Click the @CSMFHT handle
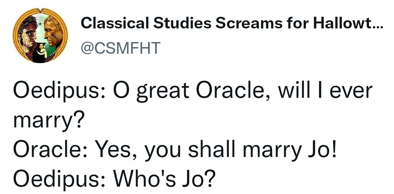Screen dimensions: 394x194 click(x=120, y=48)
